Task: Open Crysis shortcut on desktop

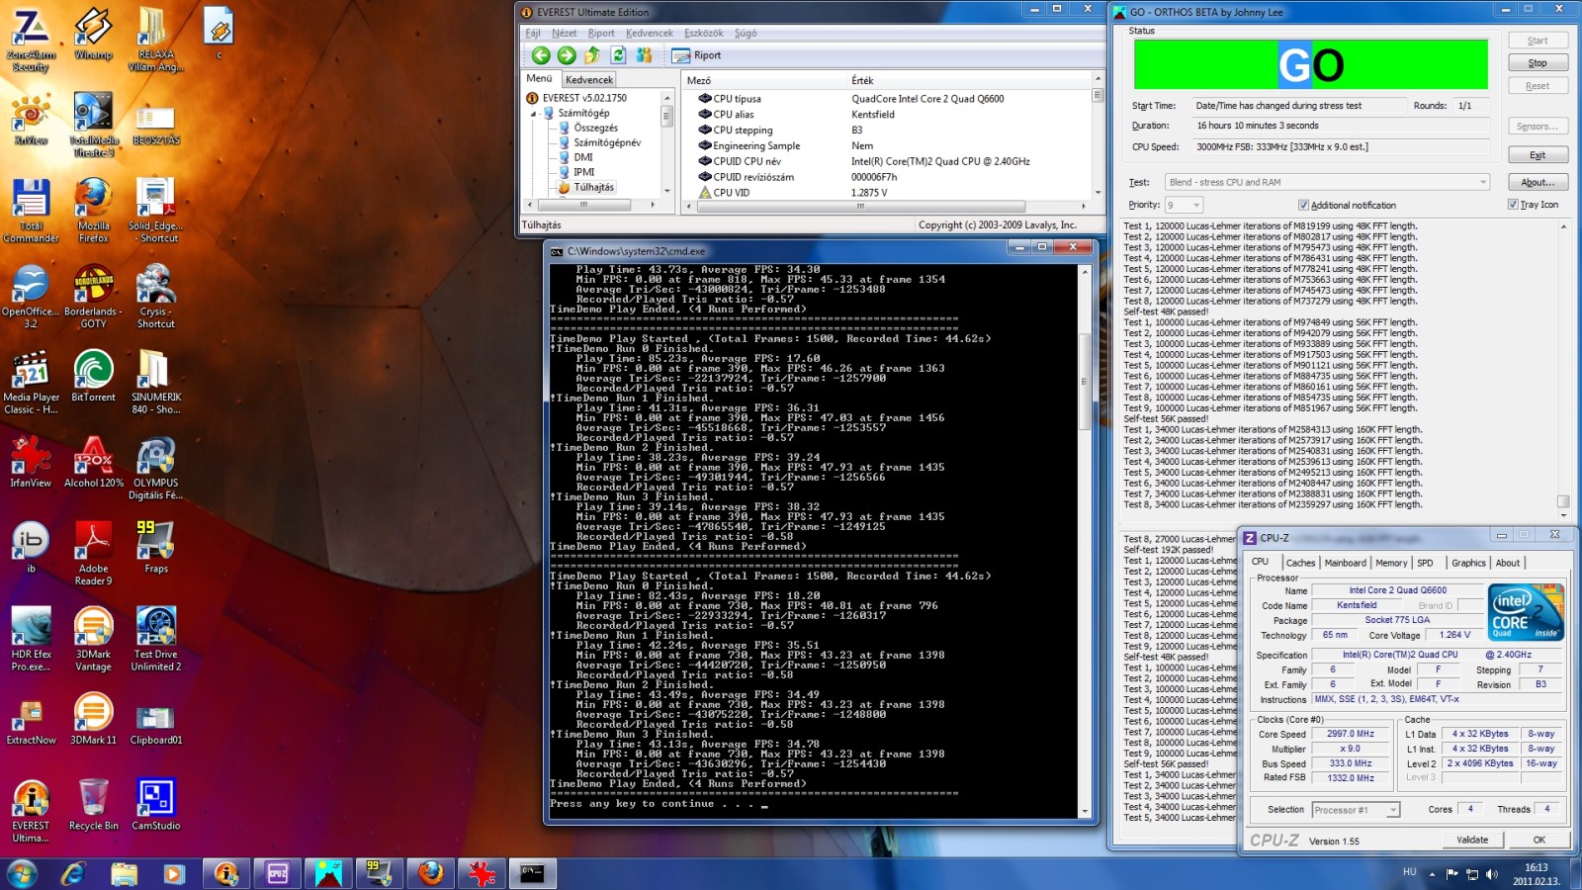Action: pyautogui.click(x=155, y=298)
